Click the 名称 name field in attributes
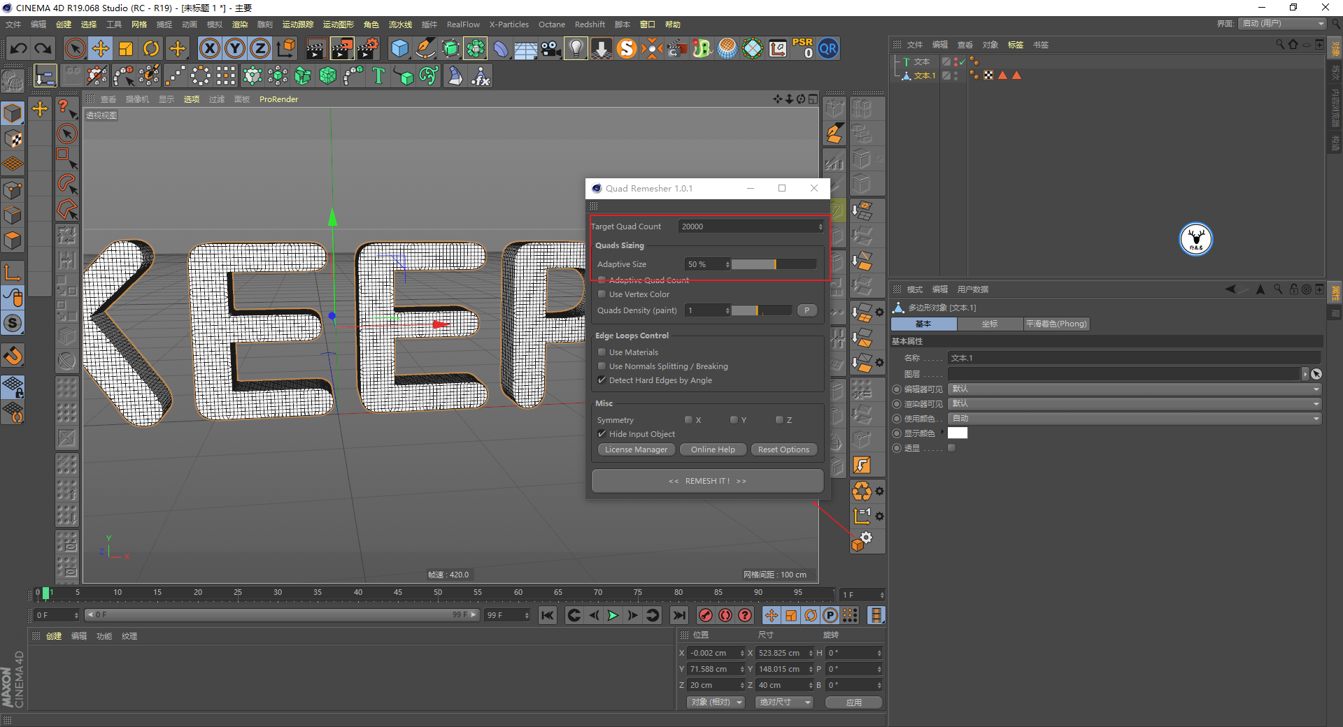This screenshot has width=1343, height=727. 1135,358
